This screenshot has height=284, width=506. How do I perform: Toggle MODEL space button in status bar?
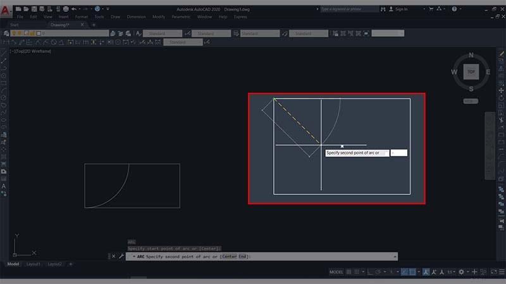(x=336, y=272)
